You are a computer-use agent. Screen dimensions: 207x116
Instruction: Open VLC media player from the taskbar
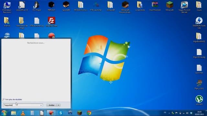[x=23, y=113]
